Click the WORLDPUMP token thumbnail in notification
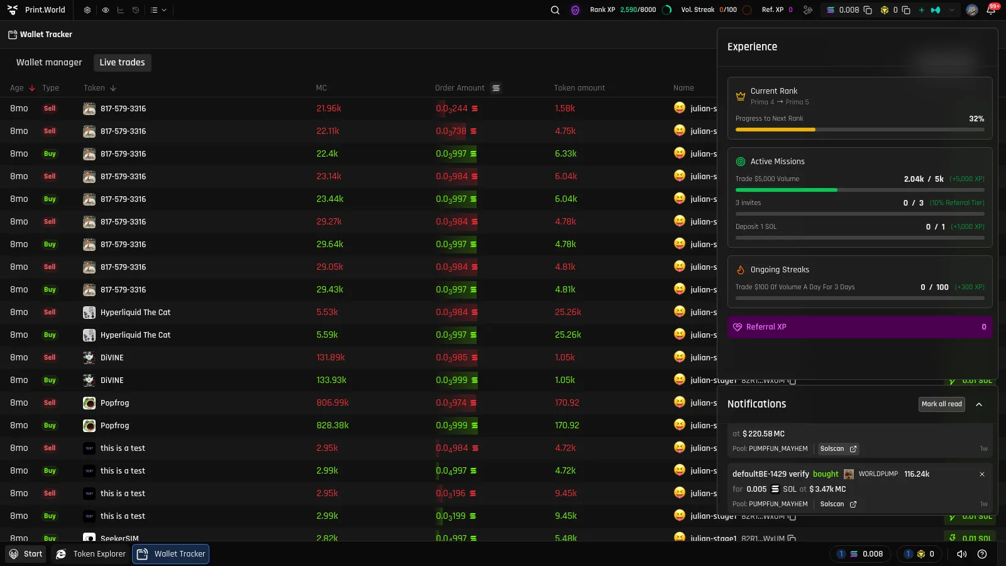The height and width of the screenshot is (566, 1006). point(849,474)
